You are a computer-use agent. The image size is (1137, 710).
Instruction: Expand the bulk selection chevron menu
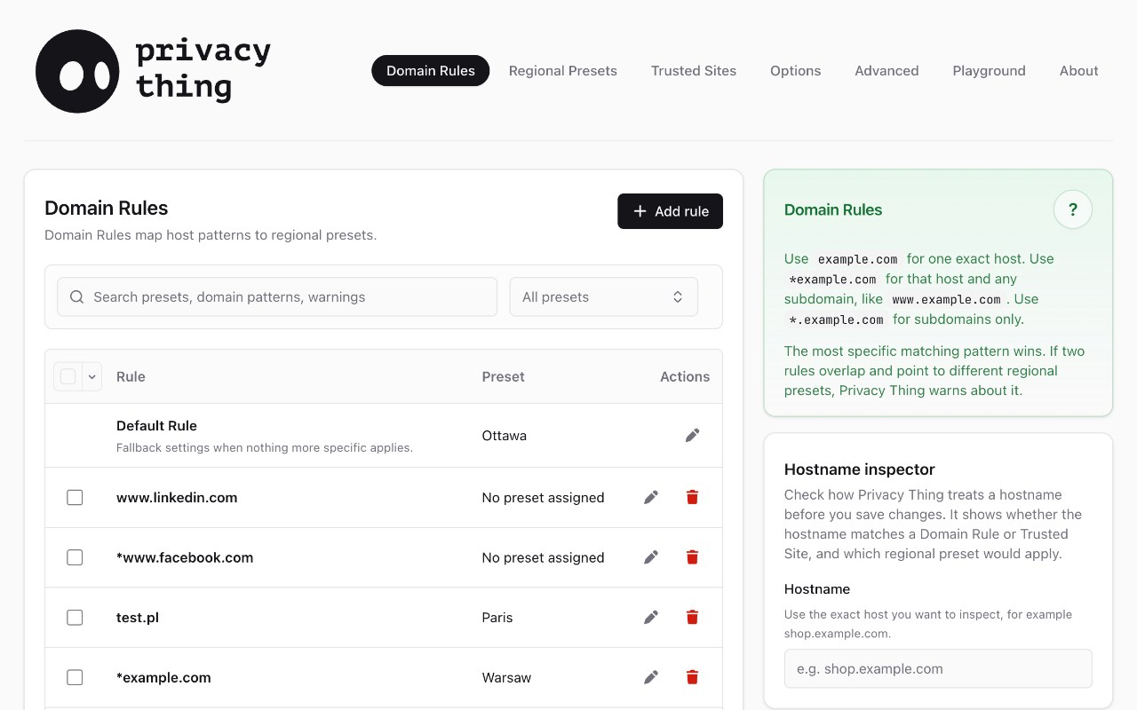click(92, 376)
